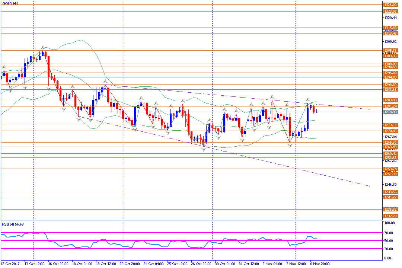Click the down fractal arrow below the October 26 low
The image size is (402, 268).
pos(204,150)
